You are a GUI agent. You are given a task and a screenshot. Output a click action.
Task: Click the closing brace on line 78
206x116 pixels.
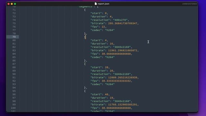pos(85,34)
